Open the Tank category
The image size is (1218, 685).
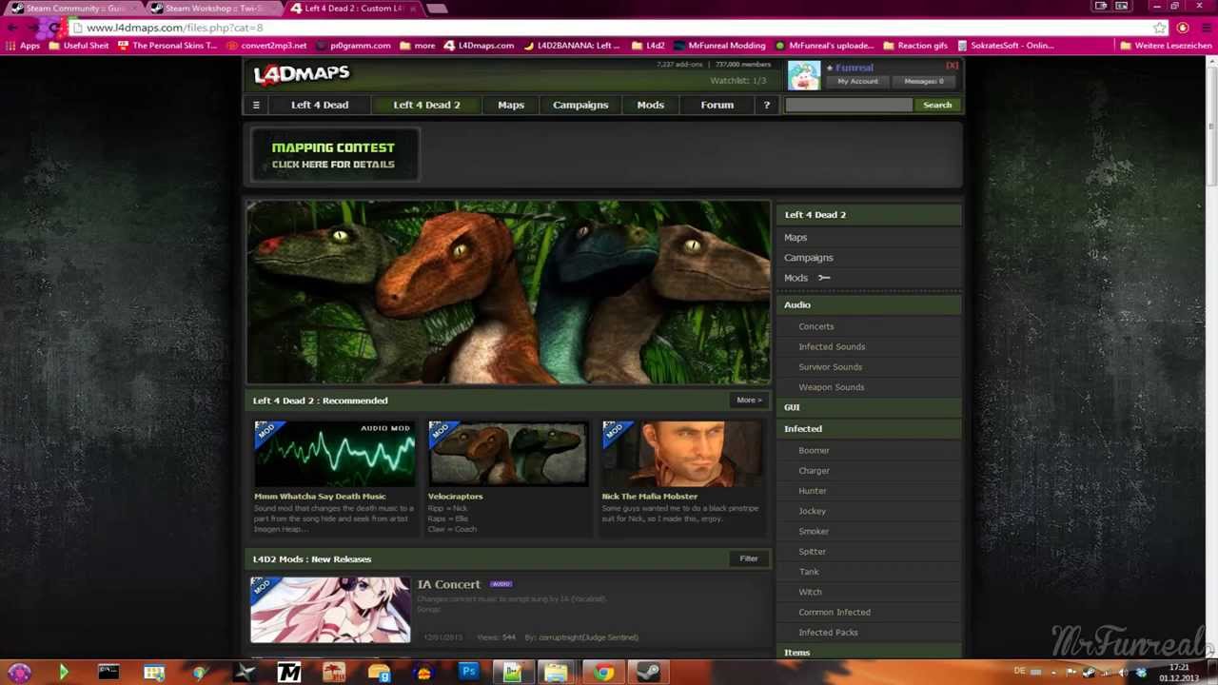tap(809, 572)
